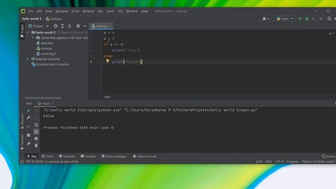Open the Window menu

pyautogui.click(x=132, y=11)
